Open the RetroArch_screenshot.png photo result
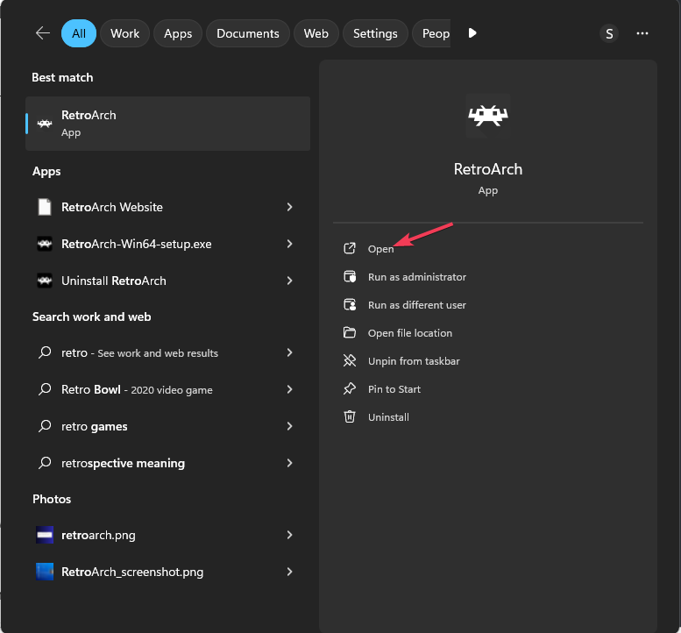 coord(167,572)
